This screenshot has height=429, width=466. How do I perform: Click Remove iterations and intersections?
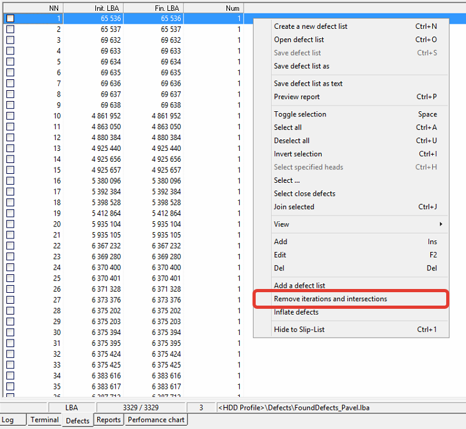330,299
